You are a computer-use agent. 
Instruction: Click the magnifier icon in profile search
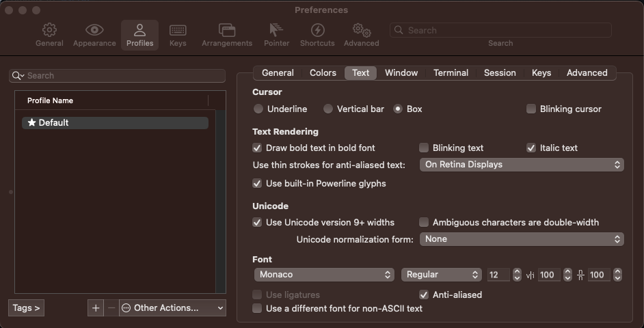click(16, 76)
